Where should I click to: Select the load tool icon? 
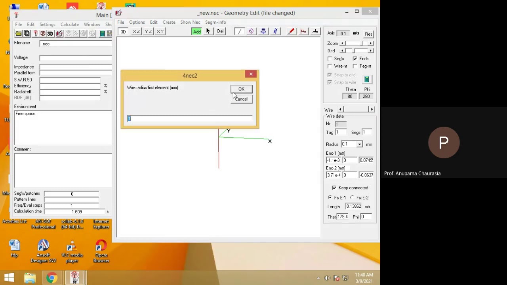(x=263, y=31)
